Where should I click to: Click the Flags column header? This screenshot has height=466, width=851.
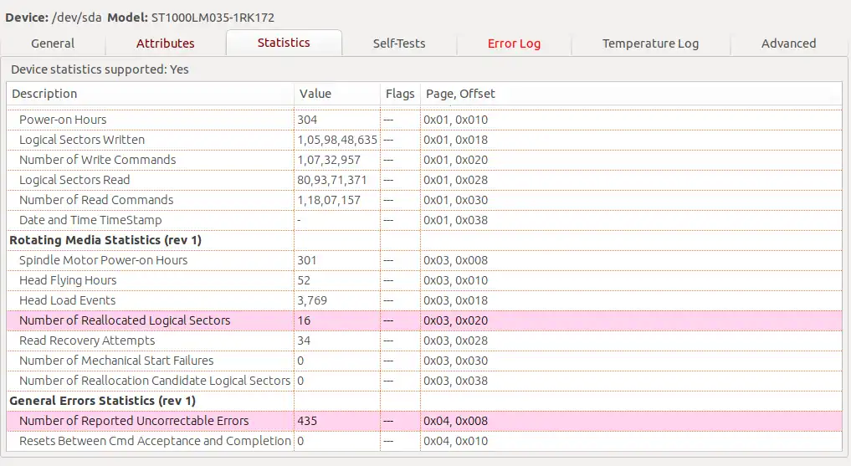(400, 94)
